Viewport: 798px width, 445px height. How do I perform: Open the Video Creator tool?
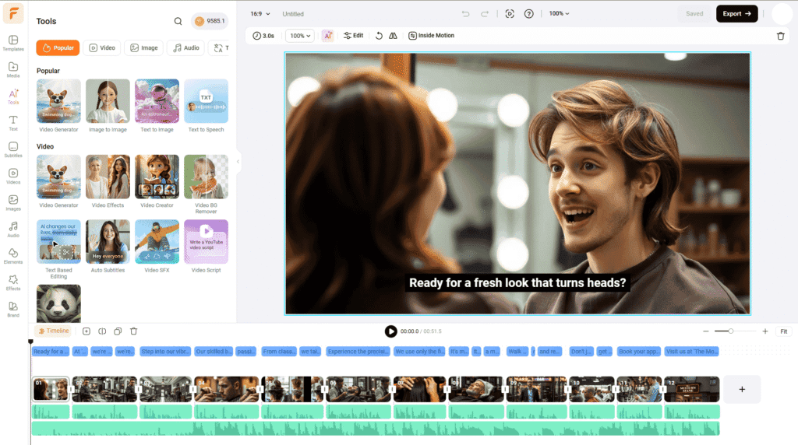157,181
